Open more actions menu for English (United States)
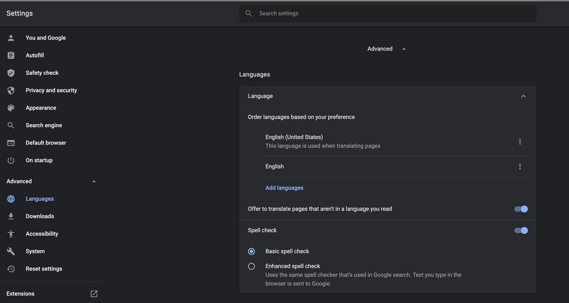This screenshot has height=303, width=569. pos(519,142)
